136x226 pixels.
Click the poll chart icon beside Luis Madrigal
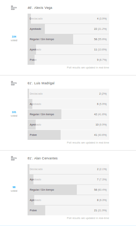pyautogui.click(x=14, y=83)
